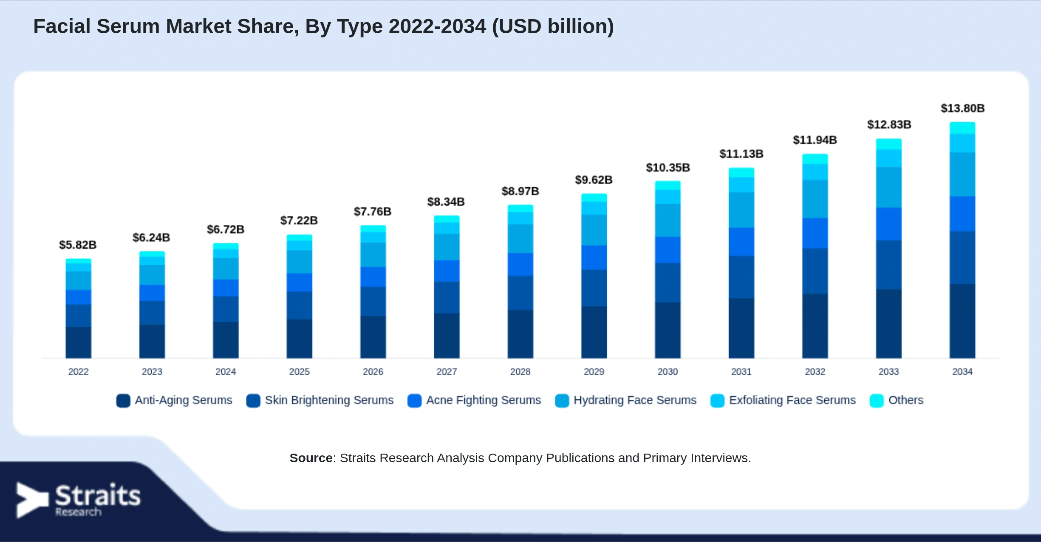The height and width of the screenshot is (542, 1041).
Task: Click the 2031 axis label
Action: point(741,372)
